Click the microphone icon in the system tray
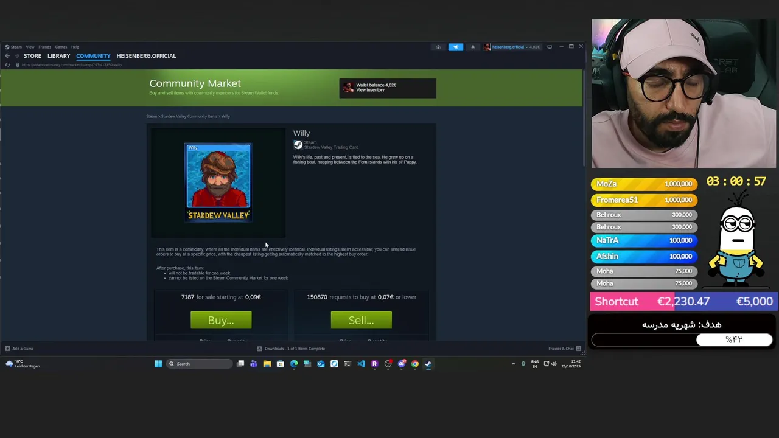The width and height of the screenshot is (779, 438). click(523, 364)
